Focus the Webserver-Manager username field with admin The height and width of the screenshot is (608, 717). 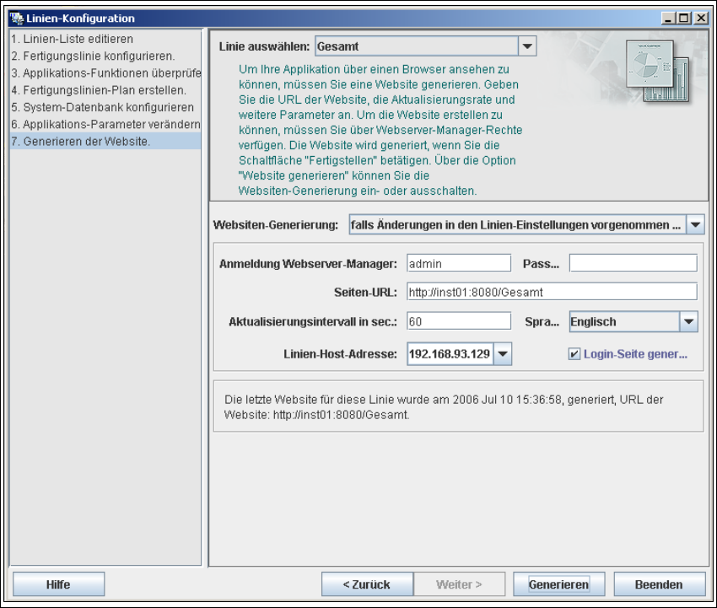click(x=459, y=263)
